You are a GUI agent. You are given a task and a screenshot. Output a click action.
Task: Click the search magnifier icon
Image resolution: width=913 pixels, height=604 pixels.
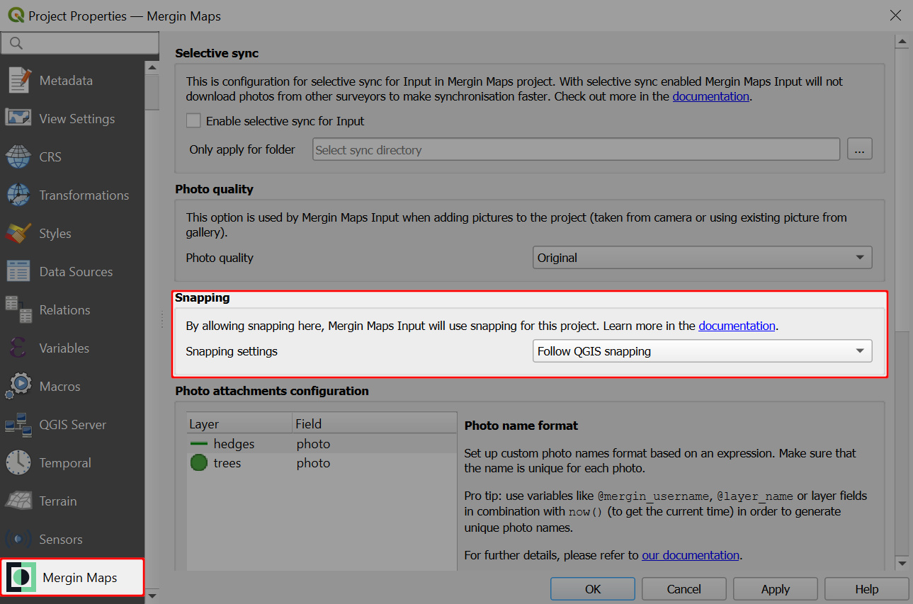[x=16, y=43]
